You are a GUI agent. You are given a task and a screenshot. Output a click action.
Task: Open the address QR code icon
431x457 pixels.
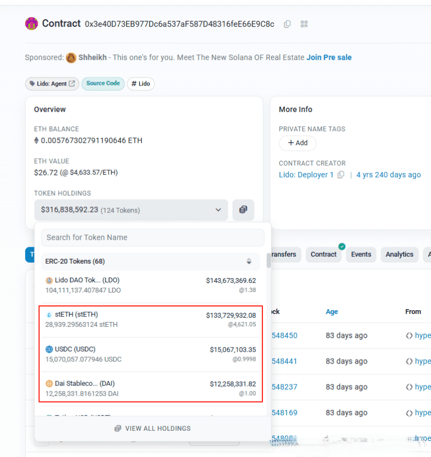click(304, 24)
